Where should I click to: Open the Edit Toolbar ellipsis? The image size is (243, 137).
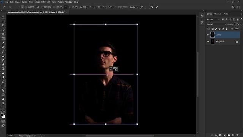(x=3, y=108)
